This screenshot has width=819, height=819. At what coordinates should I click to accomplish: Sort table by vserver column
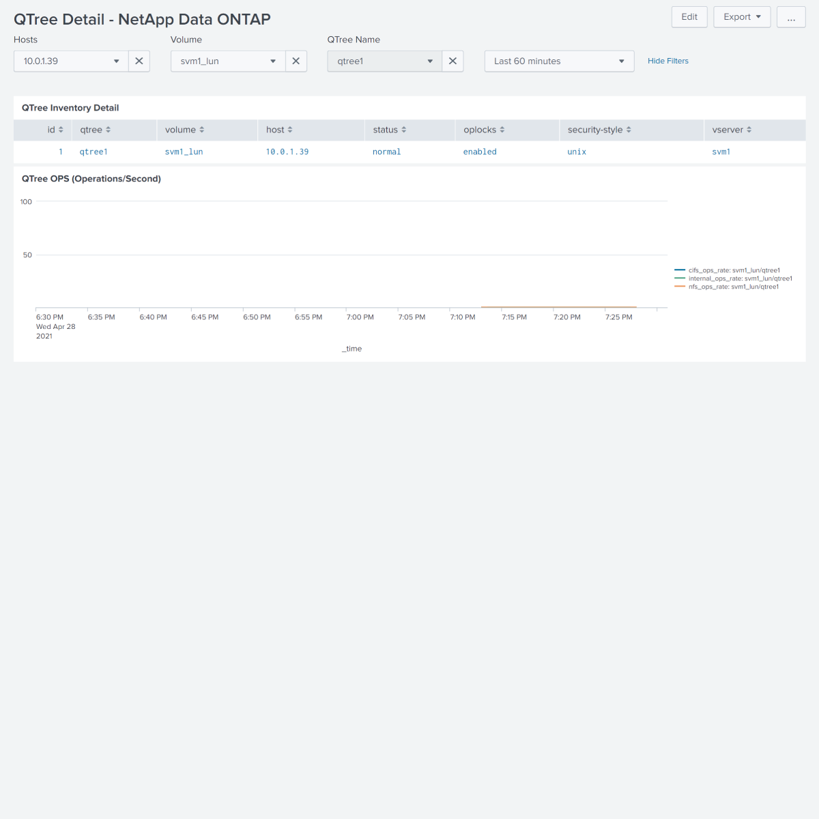[x=732, y=130]
